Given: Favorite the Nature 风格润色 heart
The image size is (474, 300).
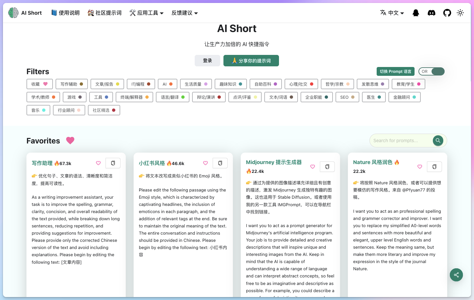Looking at the screenshot, I should [420, 167].
